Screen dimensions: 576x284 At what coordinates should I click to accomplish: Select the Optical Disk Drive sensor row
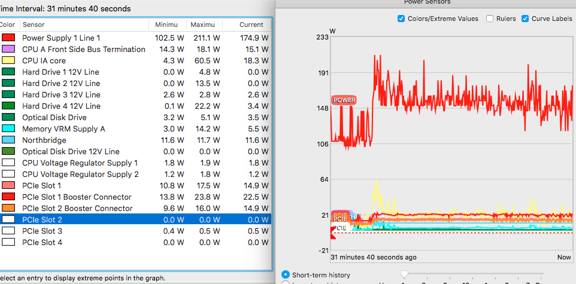135,117
